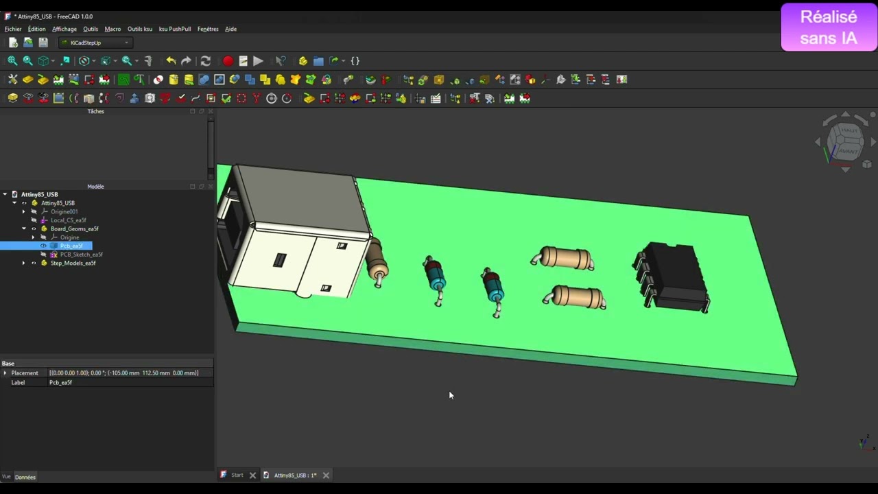The image size is (878, 494).
Task: Click the execute macro play icon
Action: click(258, 61)
